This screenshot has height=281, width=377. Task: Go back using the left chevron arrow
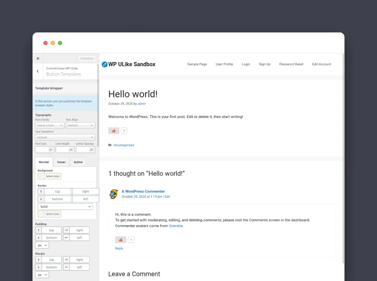(x=38, y=71)
